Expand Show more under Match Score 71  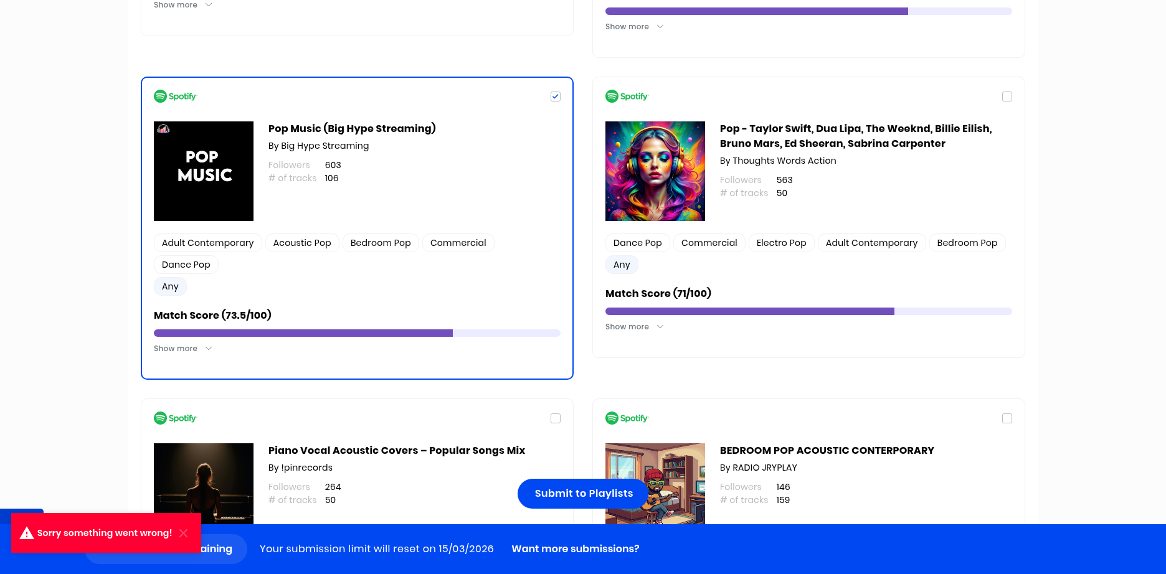pyautogui.click(x=634, y=327)
